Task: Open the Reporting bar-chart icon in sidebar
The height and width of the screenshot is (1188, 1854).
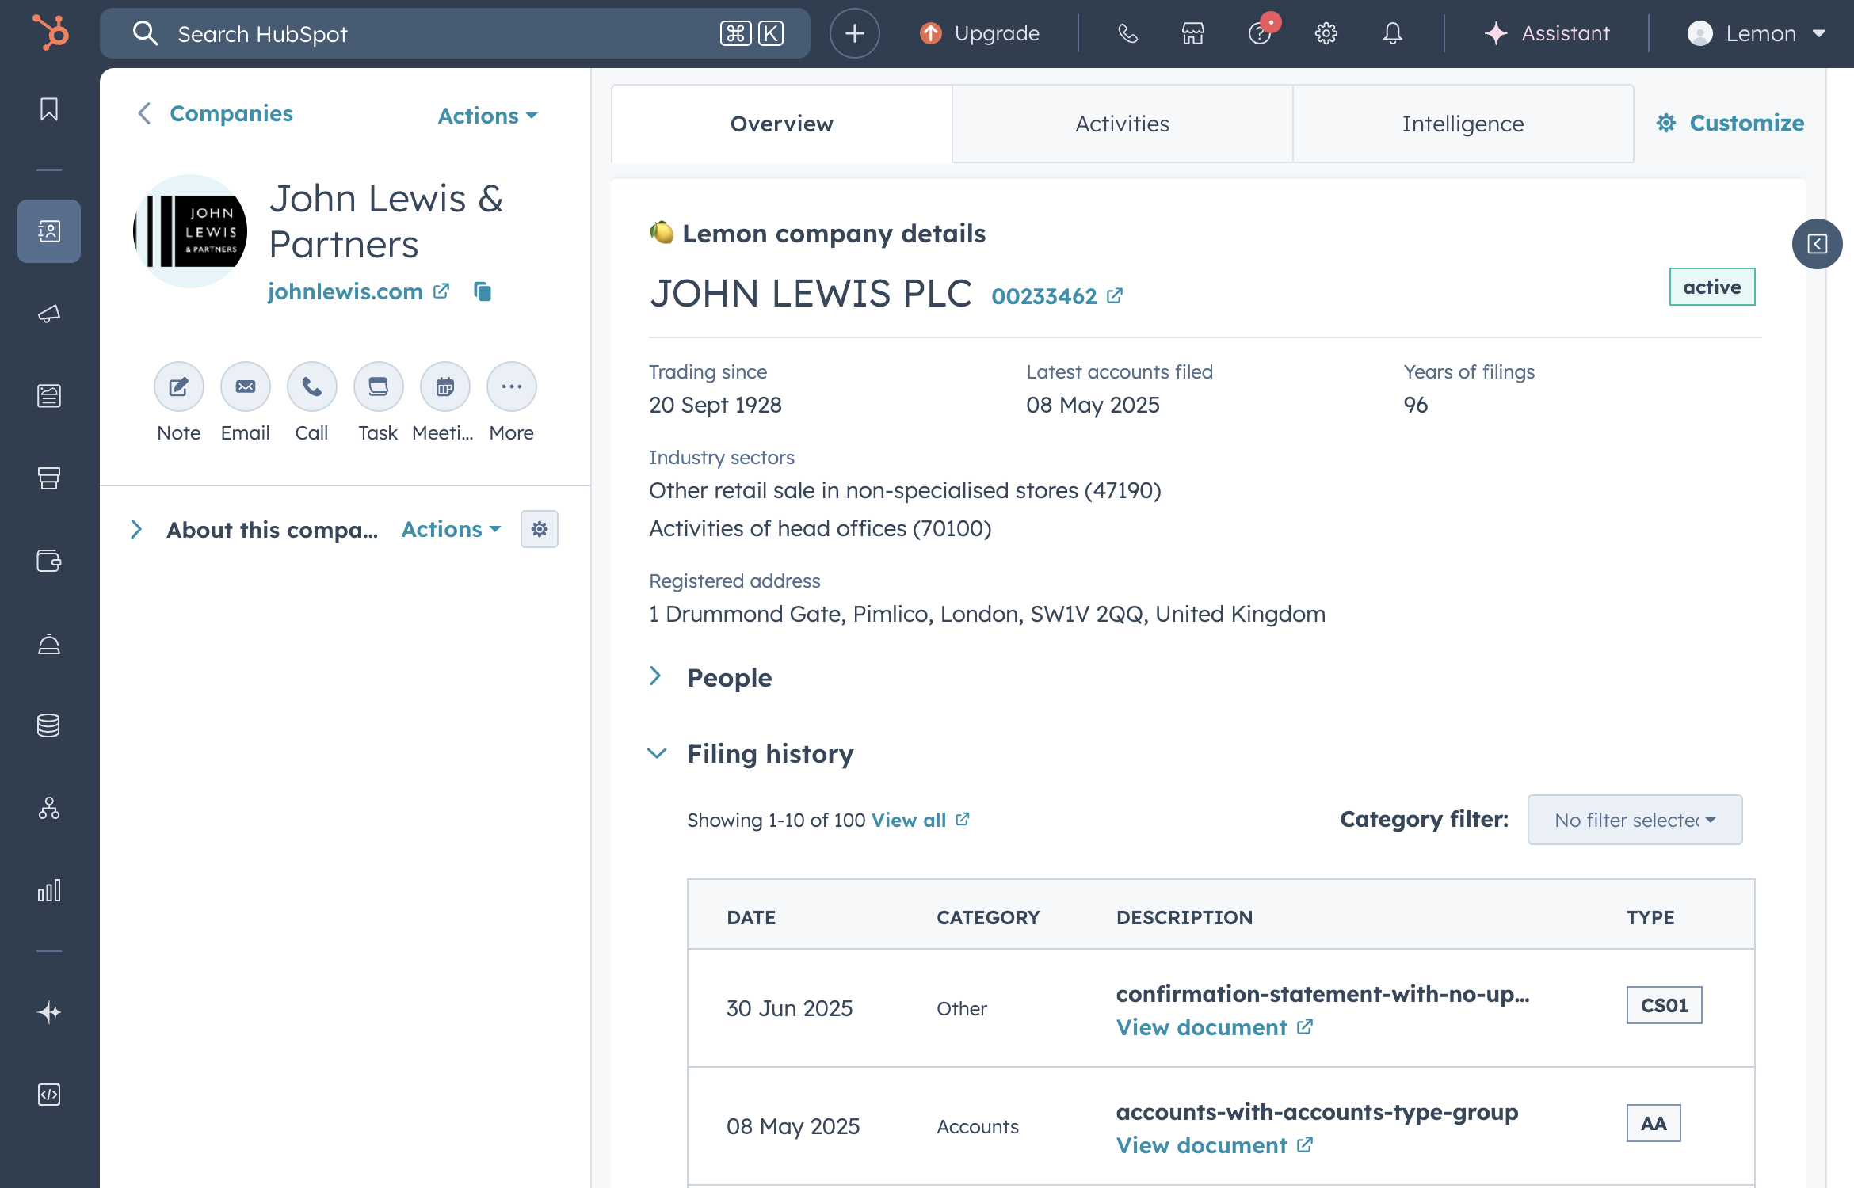Action: (x=48, y=890)
